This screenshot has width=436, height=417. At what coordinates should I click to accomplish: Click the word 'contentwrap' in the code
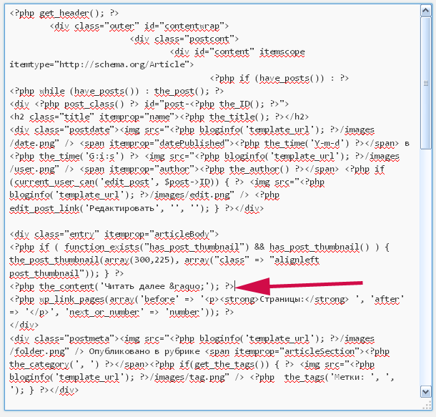point(192,26)
